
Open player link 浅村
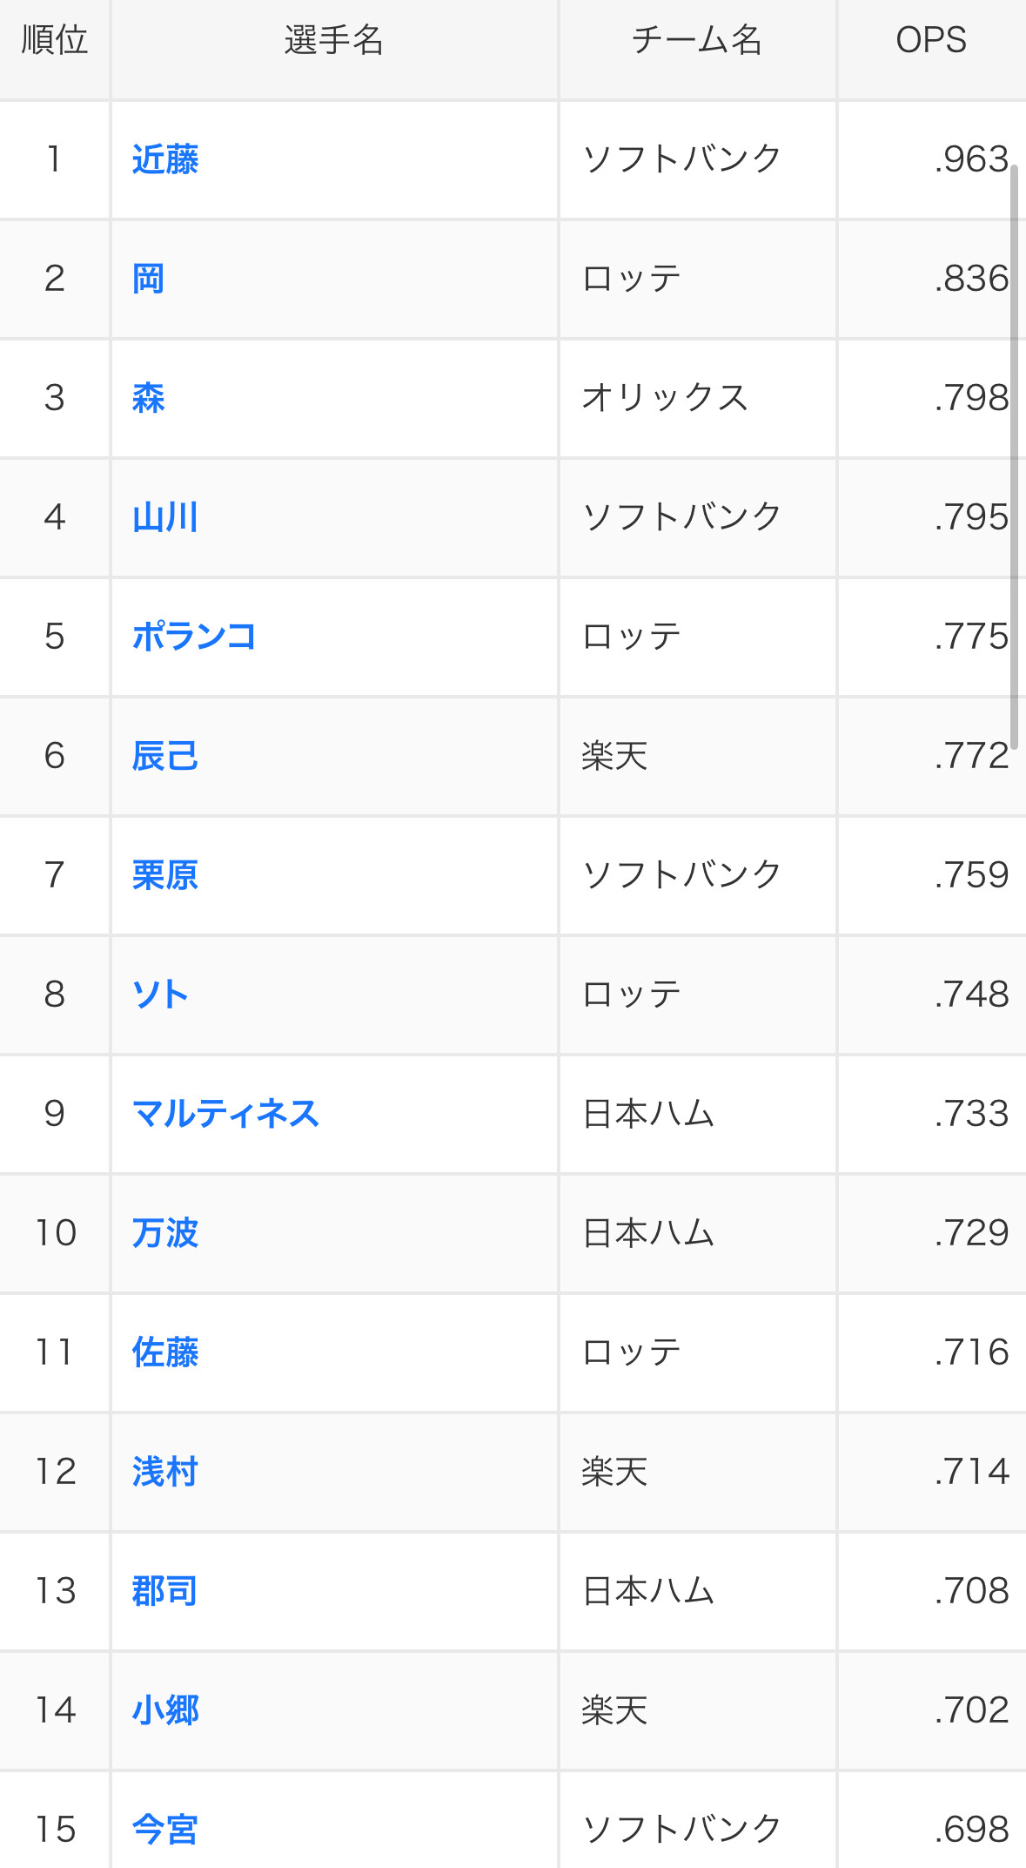(x=165, y=1473)
